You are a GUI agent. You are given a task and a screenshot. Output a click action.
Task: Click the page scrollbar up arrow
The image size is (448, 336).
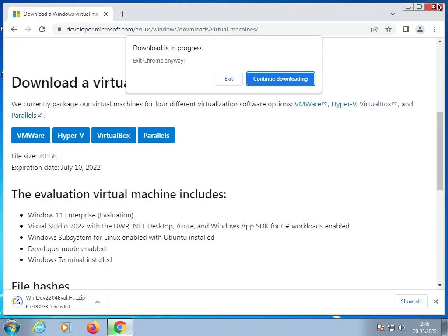[440, 42]
